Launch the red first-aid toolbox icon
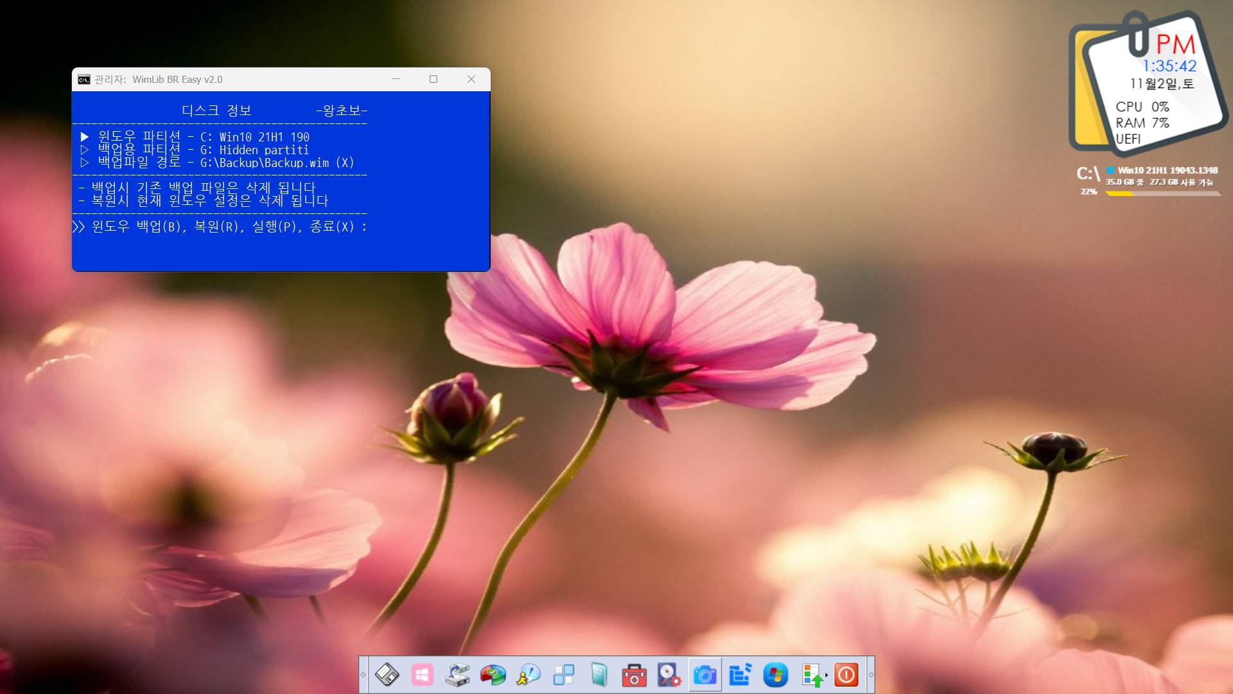This screenshot has height=694, width=1233. (x=634, y=675)
